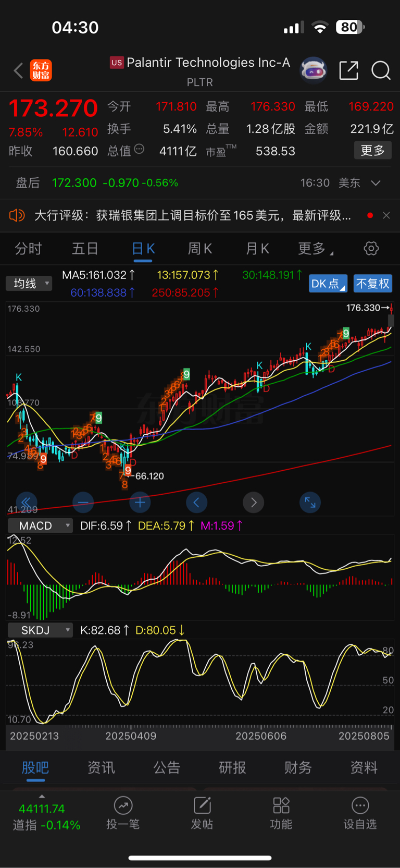Tap the K:82.68 SKDJ value

click(105, 630)
